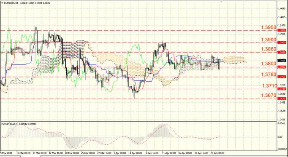The image size is (288, 157).
Task: Select the red 1.3670 price level tag
Action: tap(282, 98)
